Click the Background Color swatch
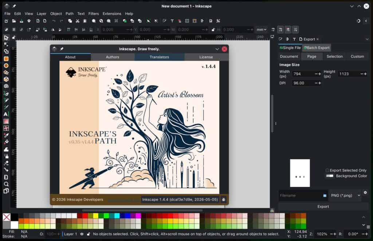Image resolution: width=373 pixels, height=241 pixels. coord(330,176)
